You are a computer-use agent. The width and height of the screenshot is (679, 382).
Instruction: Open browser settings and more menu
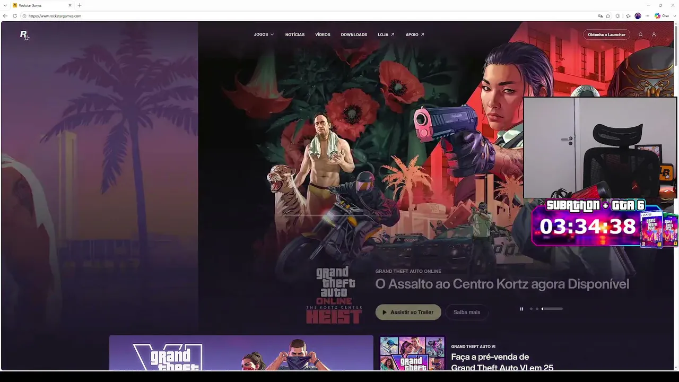[x=647, y=16]
